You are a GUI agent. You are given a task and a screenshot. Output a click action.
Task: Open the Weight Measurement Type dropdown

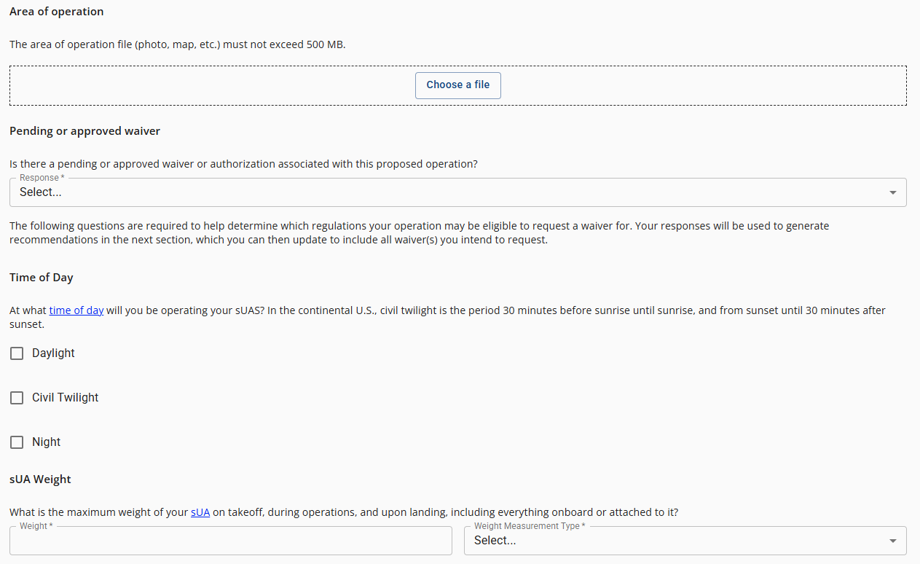[x=685, y=540]
